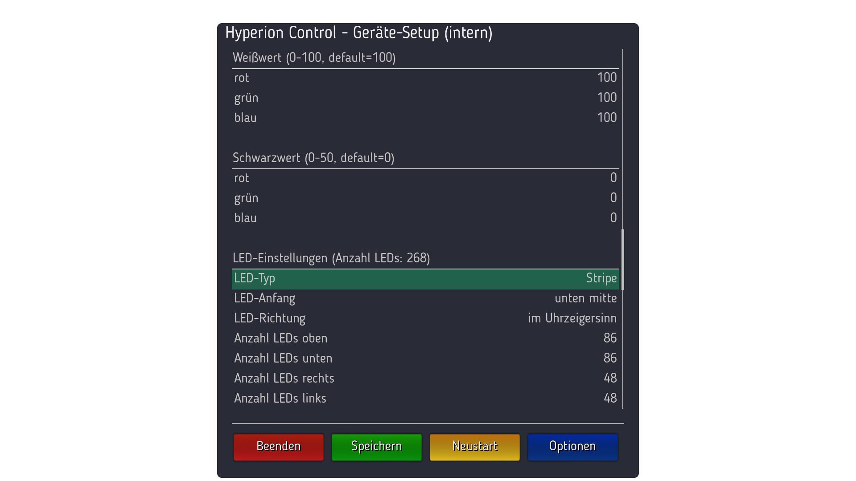Select Schwarzwert grün value row
Screen dimensions: 856x481
point(425,198)
